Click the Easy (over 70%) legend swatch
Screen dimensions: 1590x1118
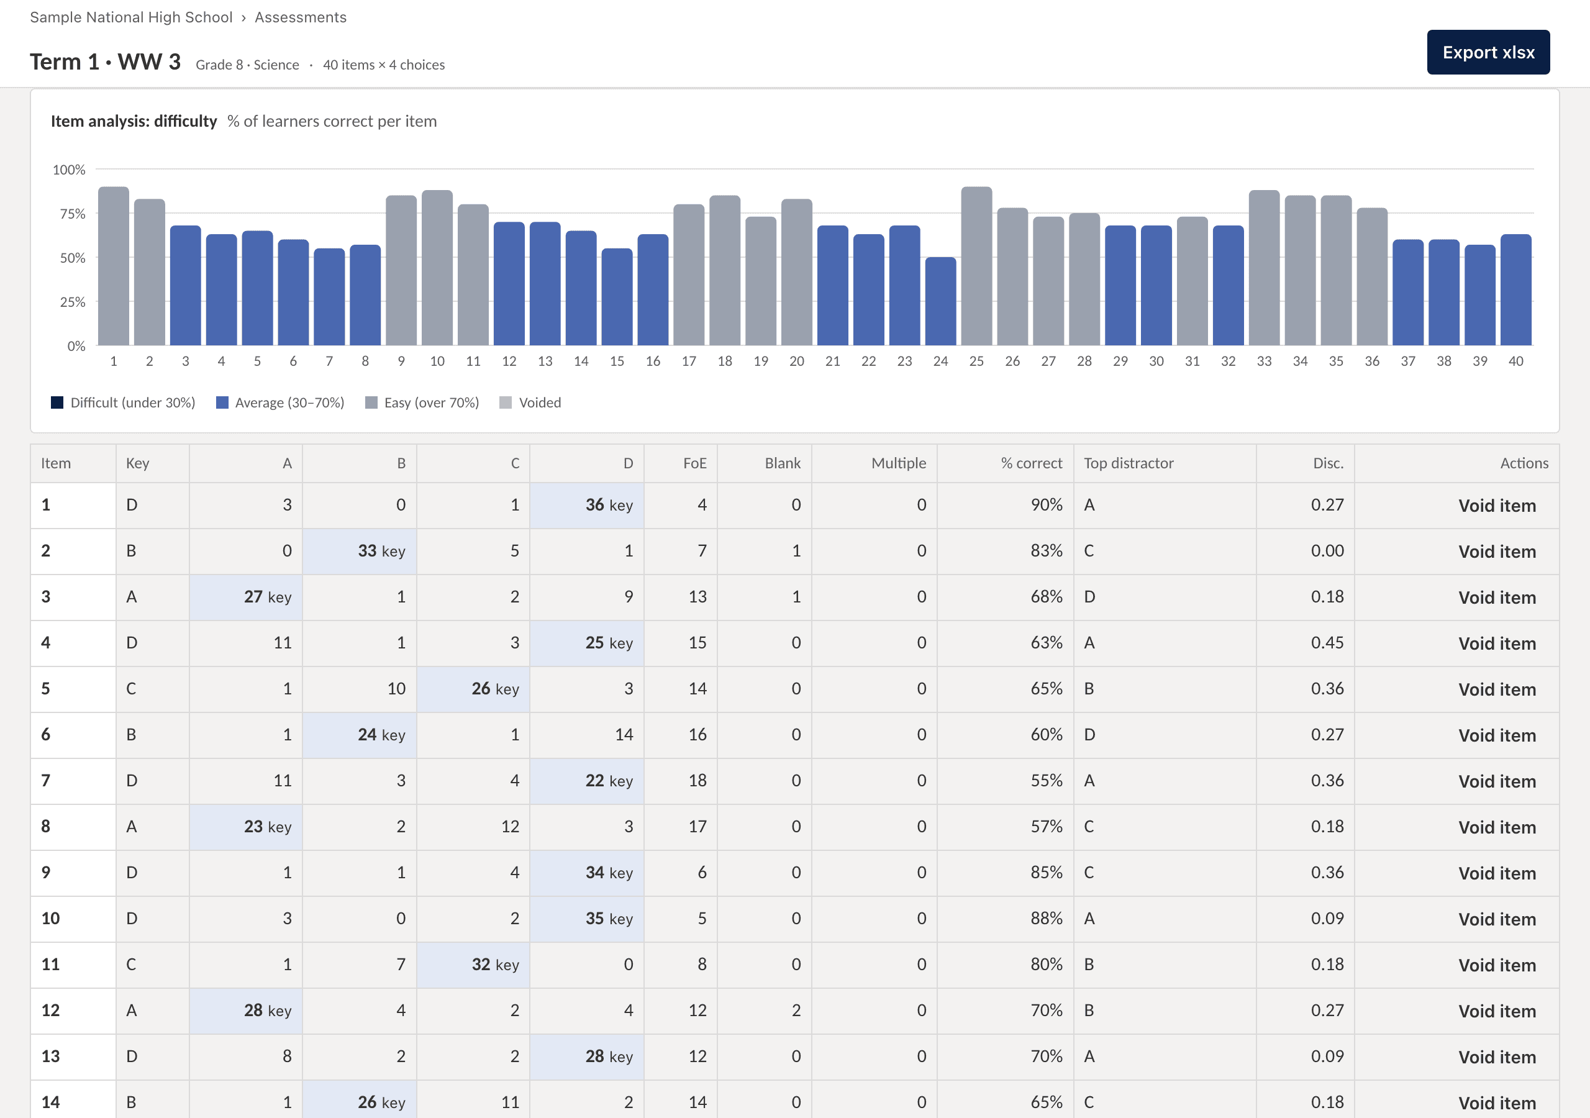[x=371, y=402]
